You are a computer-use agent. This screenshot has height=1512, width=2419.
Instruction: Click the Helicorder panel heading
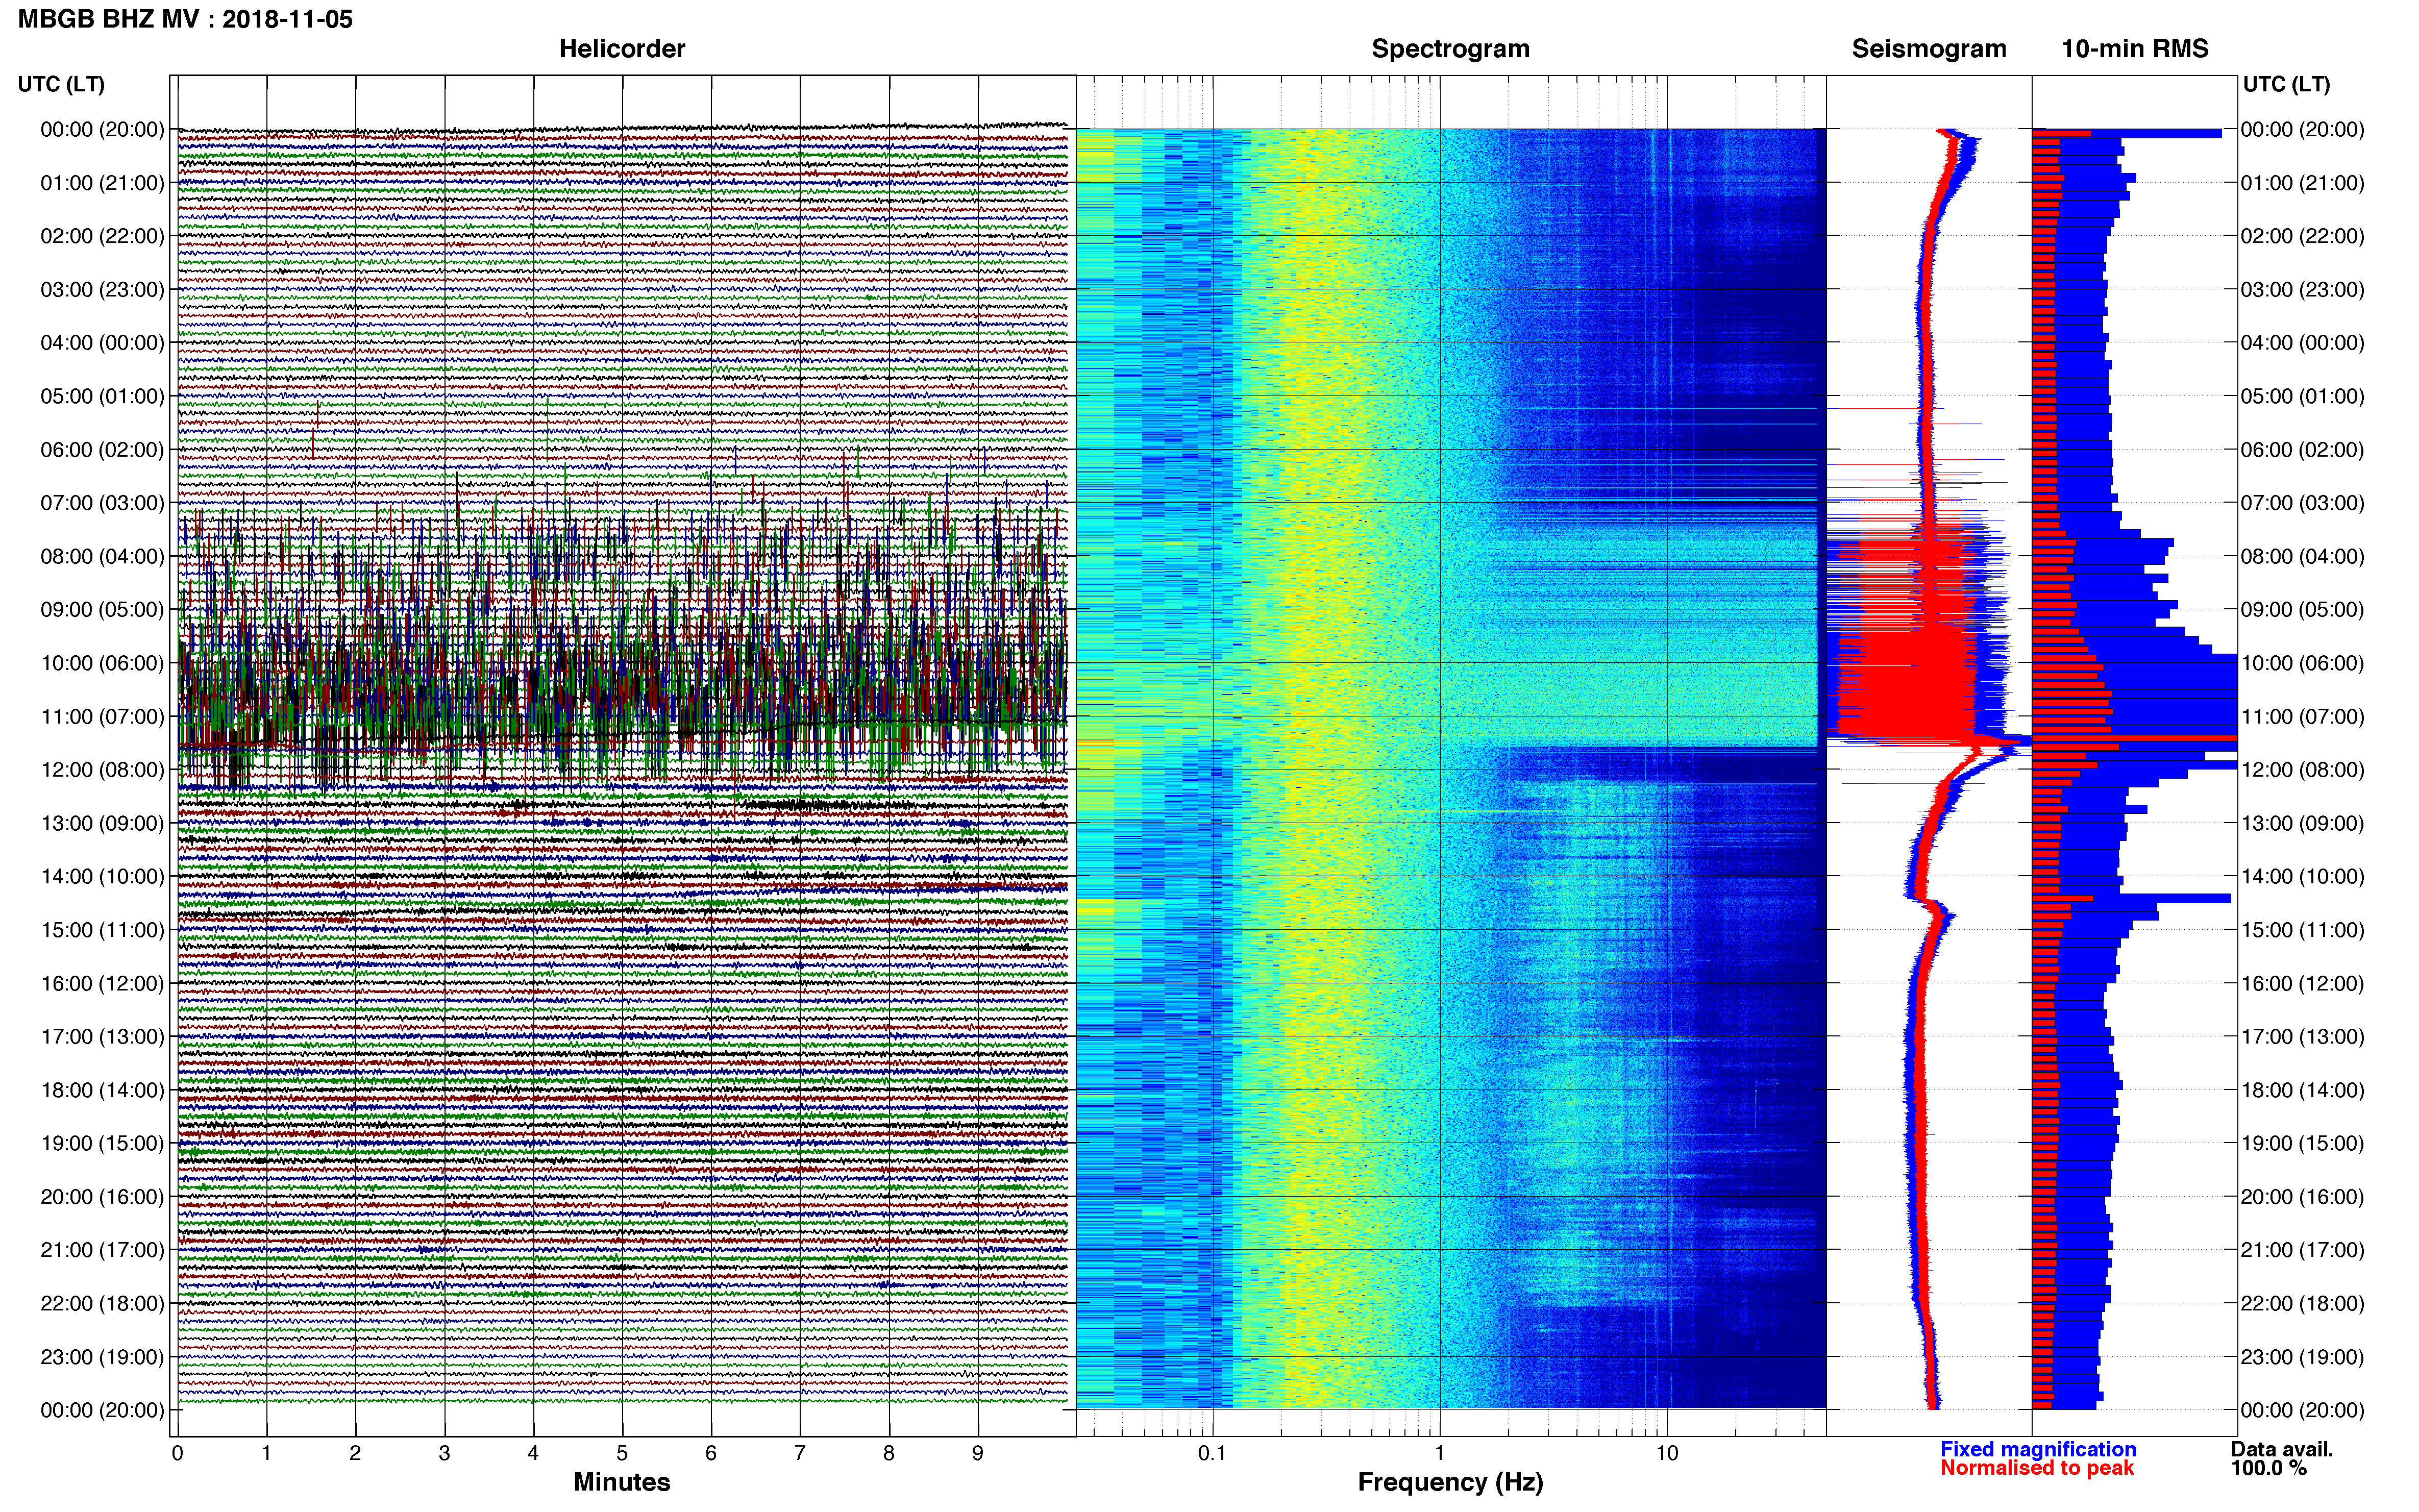622,49
